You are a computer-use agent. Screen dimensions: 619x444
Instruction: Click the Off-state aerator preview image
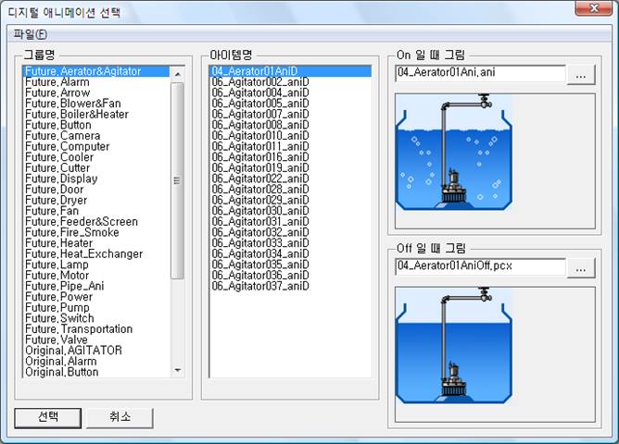pos(454,346)
